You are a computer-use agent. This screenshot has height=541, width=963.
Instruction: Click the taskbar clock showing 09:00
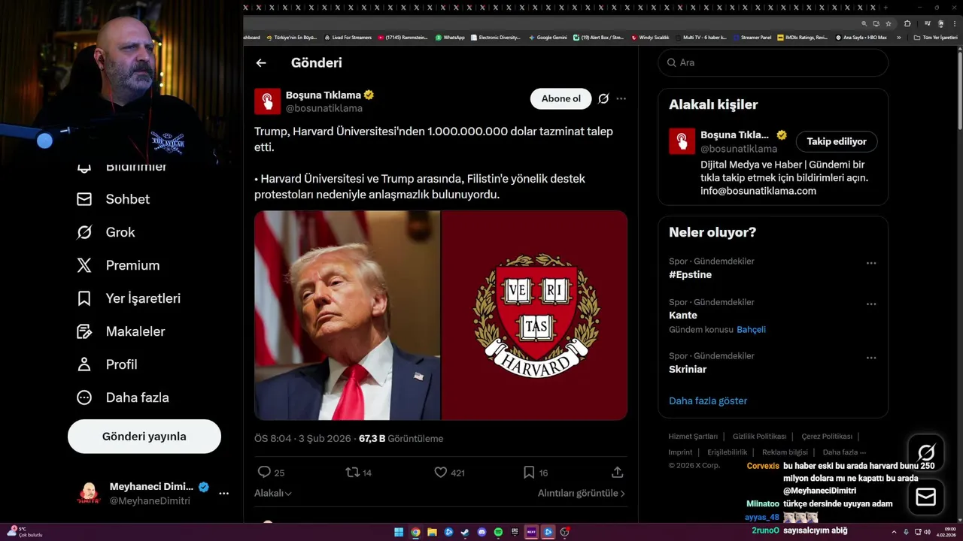pyautogui.click(x=946, y=532)
